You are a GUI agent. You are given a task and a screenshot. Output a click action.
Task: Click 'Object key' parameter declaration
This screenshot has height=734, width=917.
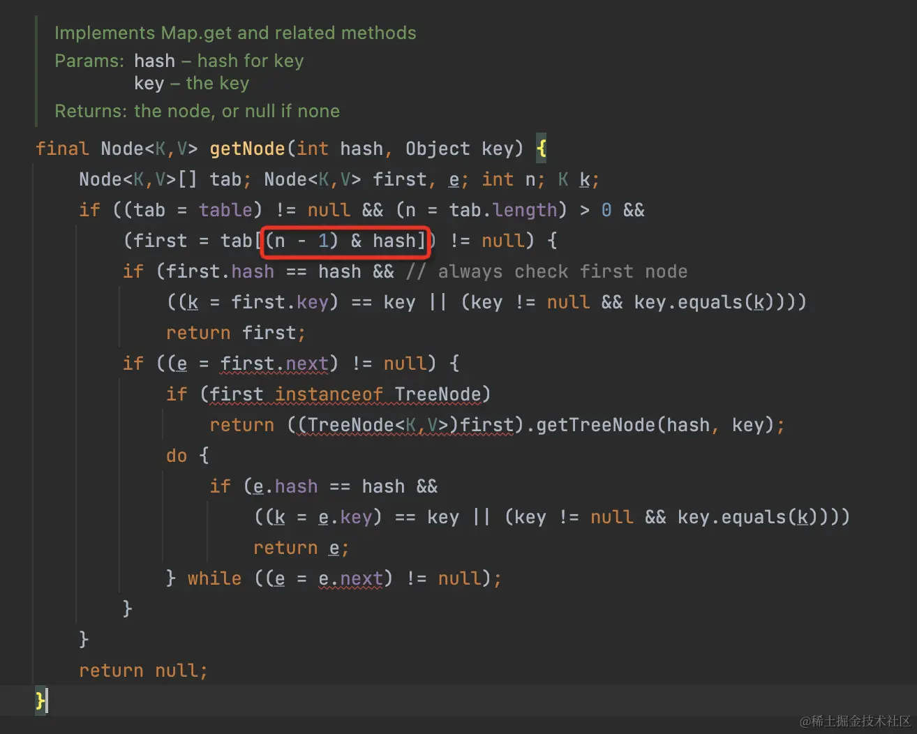pos(460,149)
